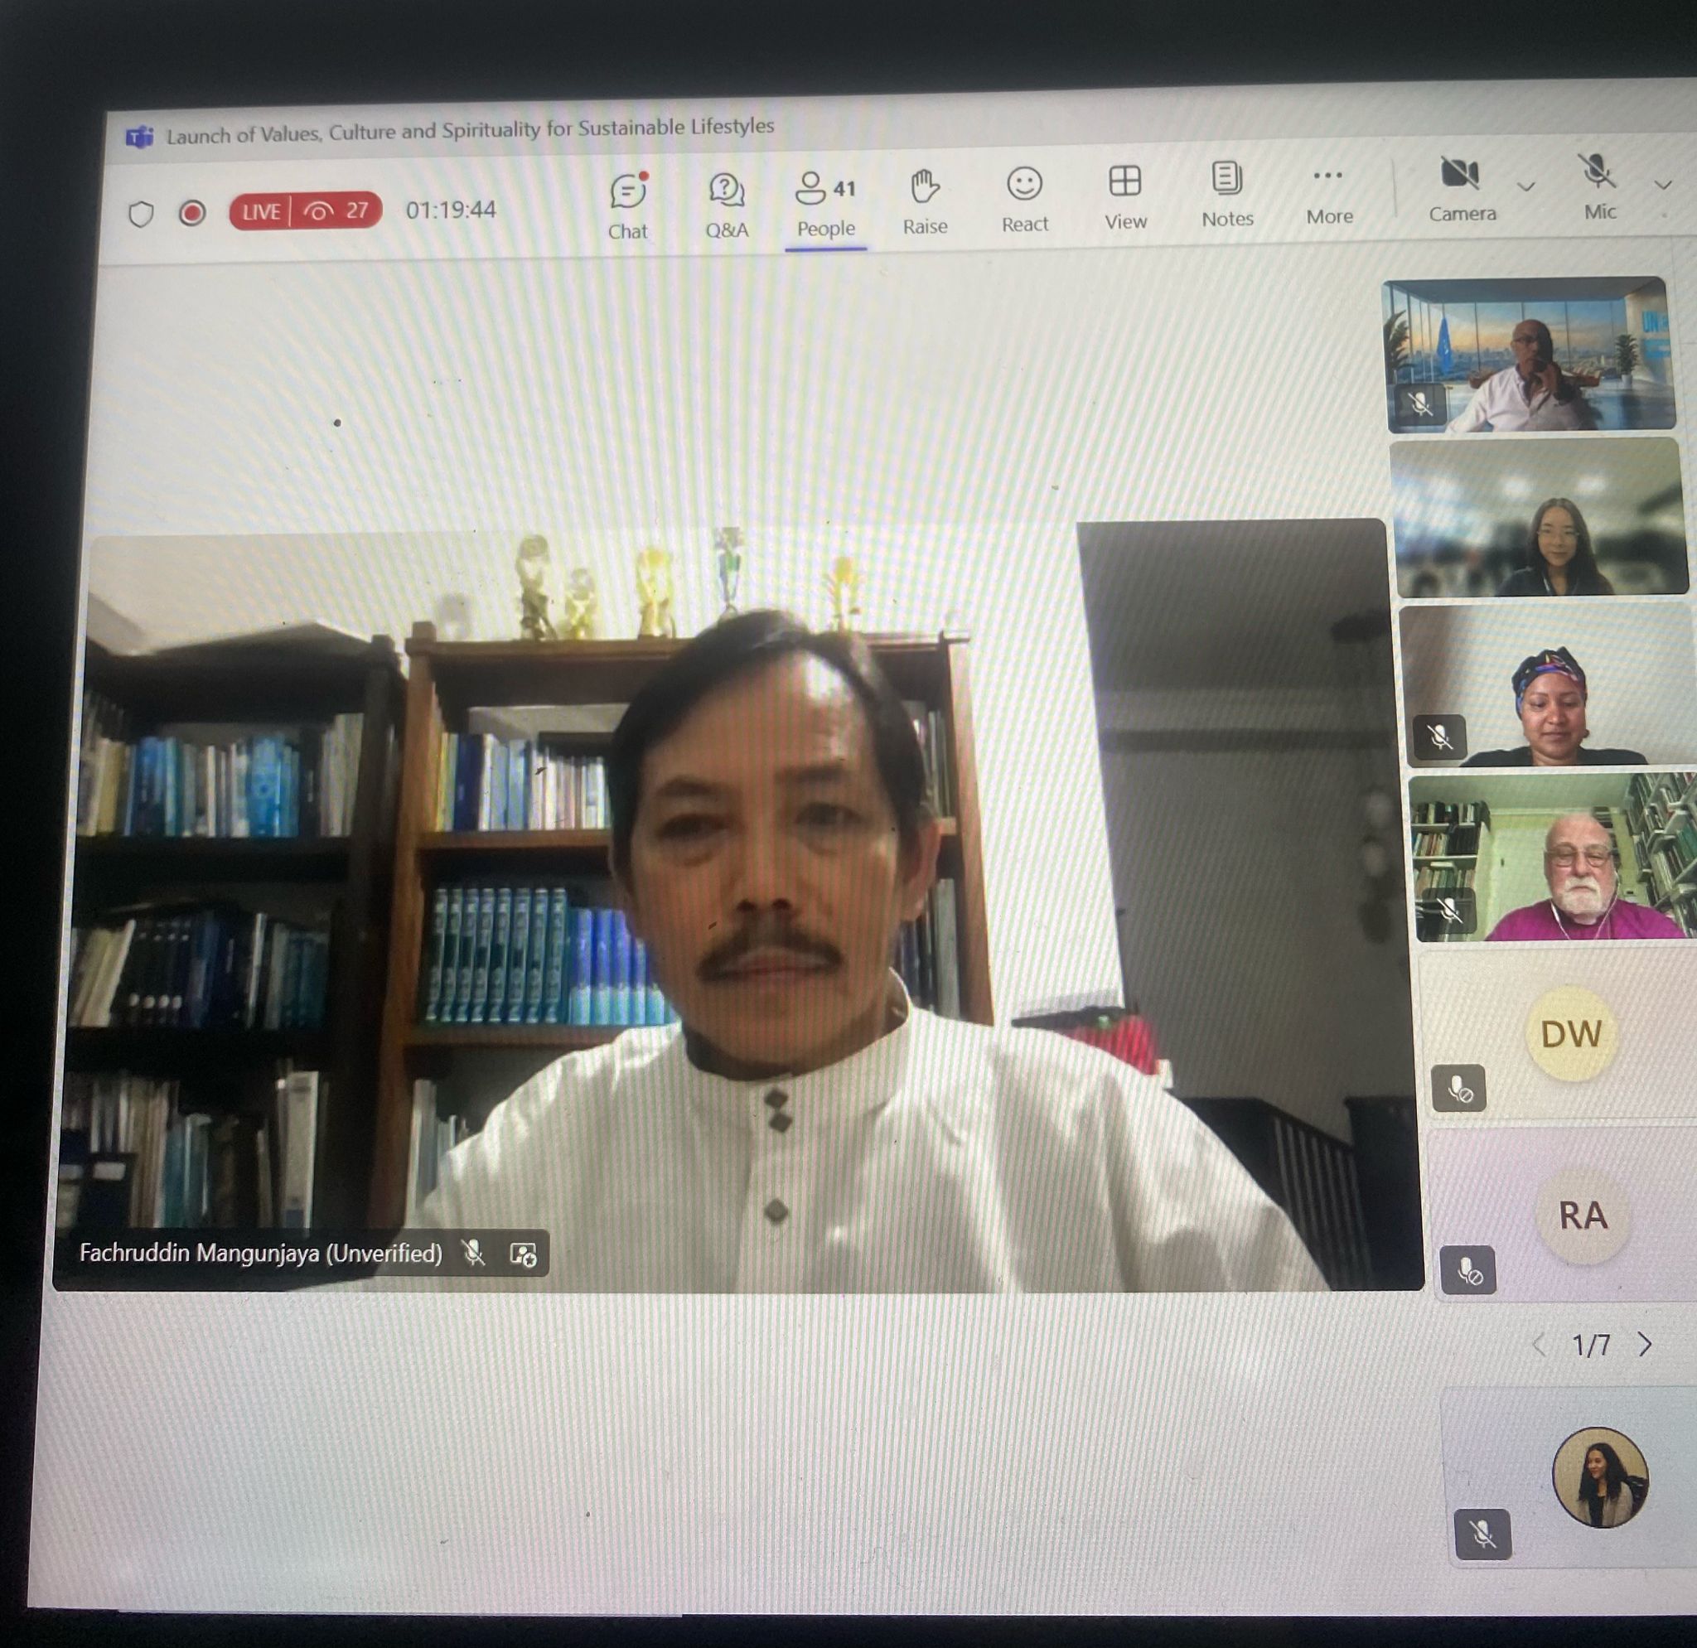Viewport: 1697px width, 1648px height.
Task: Open the React emoji menu
Action: point(1024,200)
